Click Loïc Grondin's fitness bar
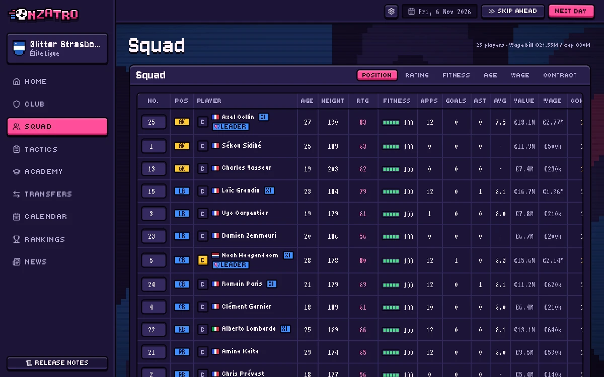 pyautogui.click(x=391, y=192)
